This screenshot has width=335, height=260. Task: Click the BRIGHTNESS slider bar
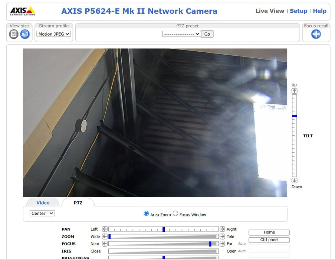pyautogui.click(x=164, y=258)
